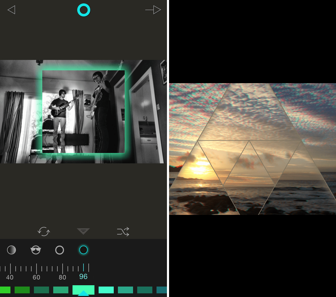The height and width of the screenshot is (297, 336).
Task: Select the glowing cyan ring mode icon
Action: pos(83,250)
